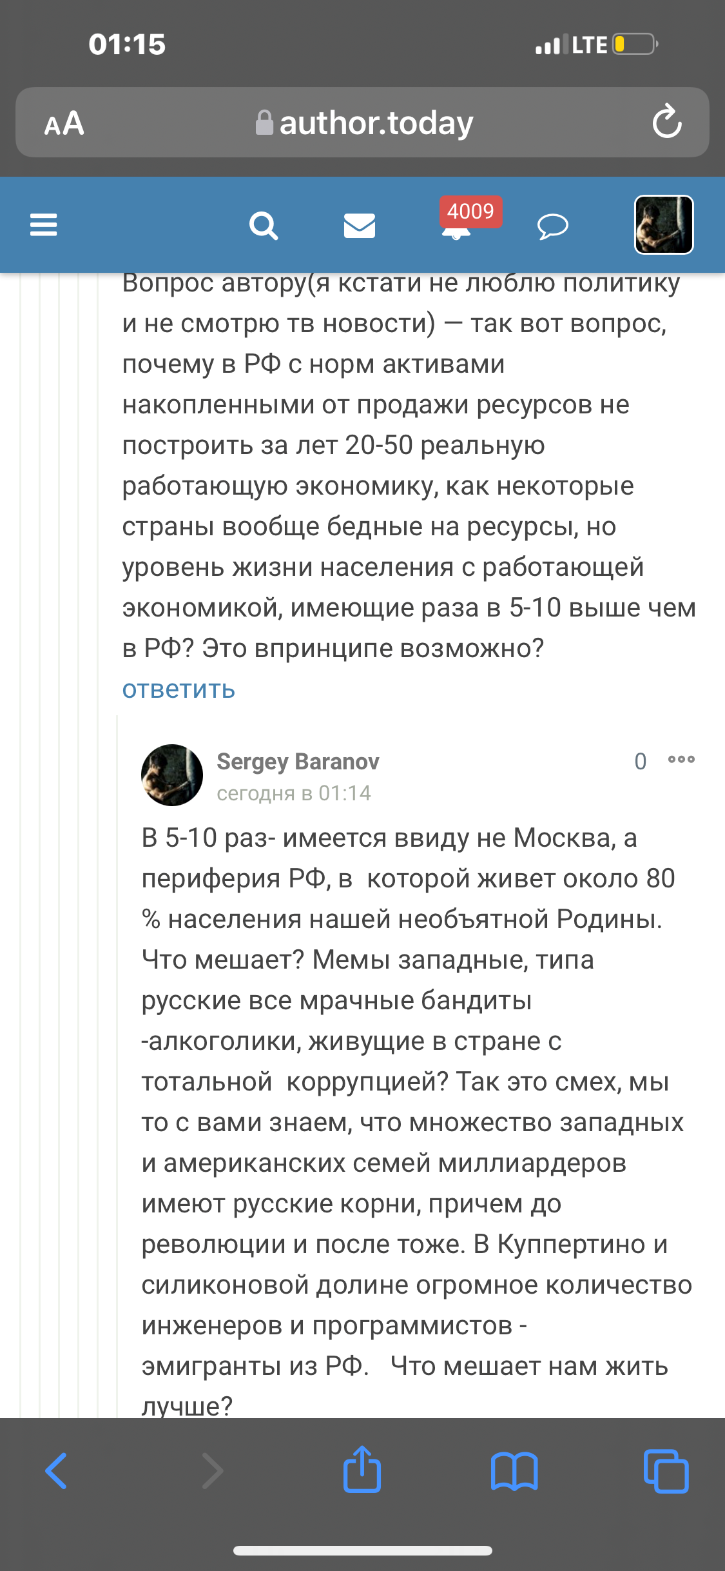Open site search with magnifier icon
The image size is (725, 1571).
pos(263,226)
